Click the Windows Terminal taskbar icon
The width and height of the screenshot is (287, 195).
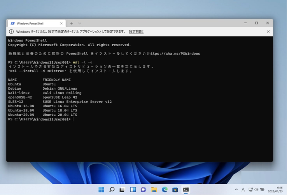pyautogui.click(x=185, y=190)
